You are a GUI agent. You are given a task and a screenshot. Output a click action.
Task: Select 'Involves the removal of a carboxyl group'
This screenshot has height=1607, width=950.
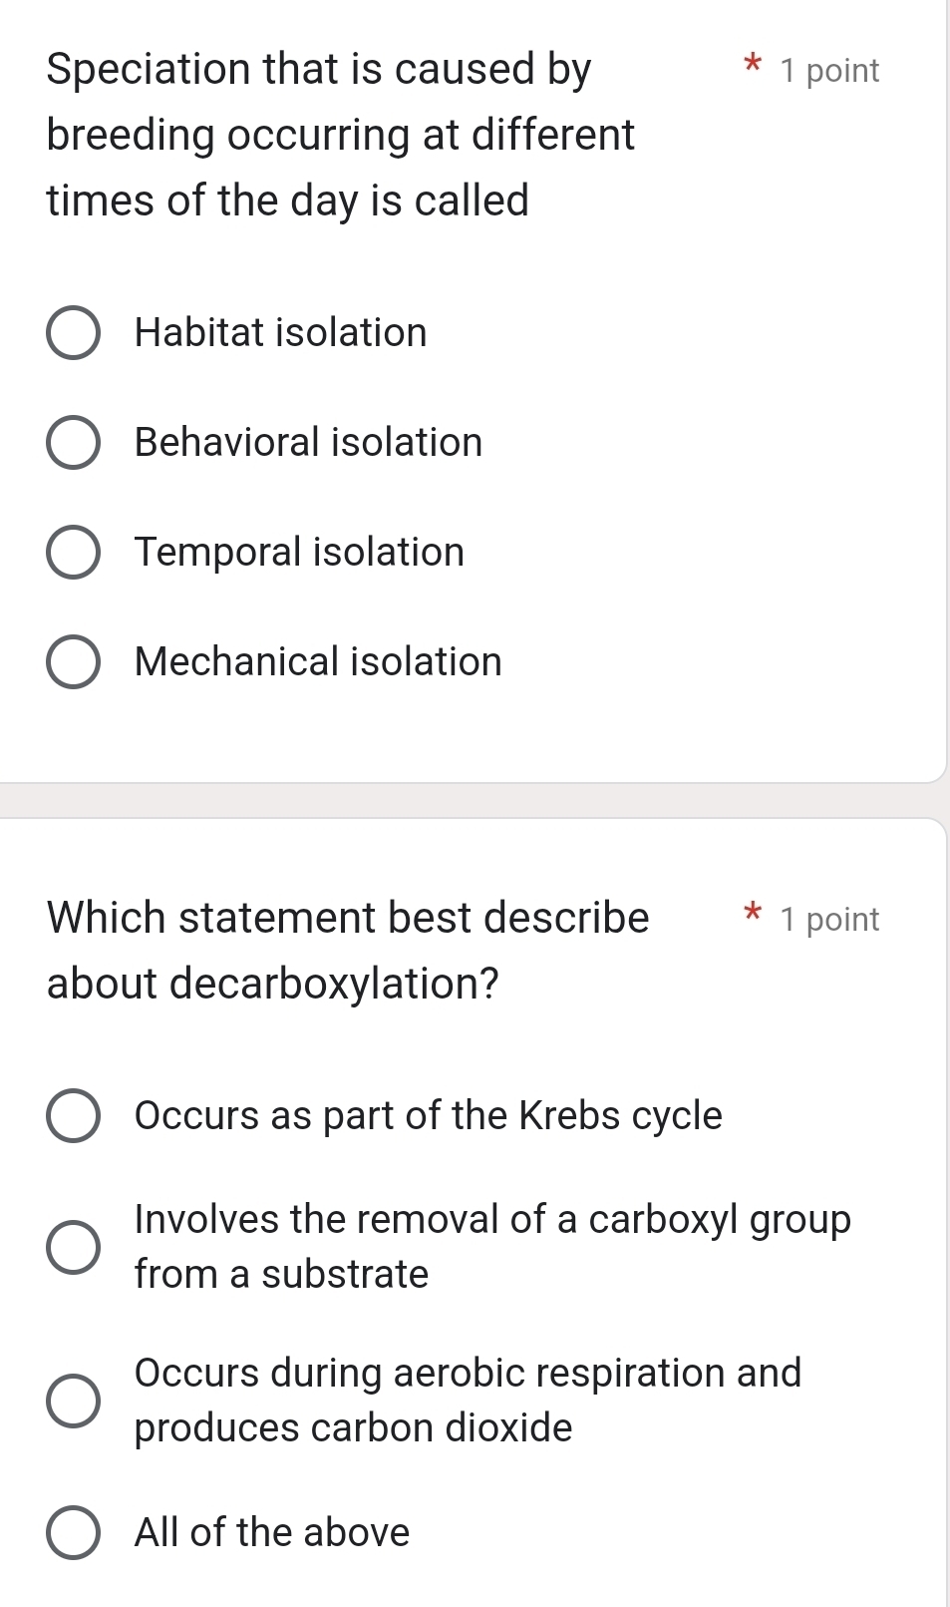click(x=72, y=1246)
